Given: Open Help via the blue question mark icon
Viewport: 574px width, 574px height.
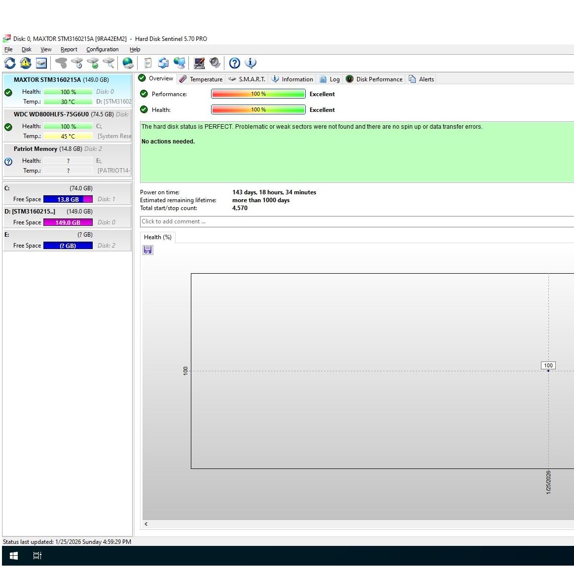Looking at the screenshot, I should click(235, 63).
